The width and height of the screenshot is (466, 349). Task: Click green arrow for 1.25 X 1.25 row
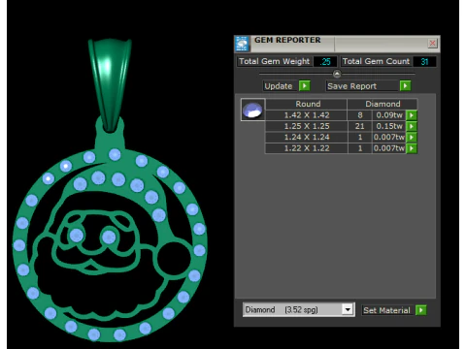click(412, 126)
